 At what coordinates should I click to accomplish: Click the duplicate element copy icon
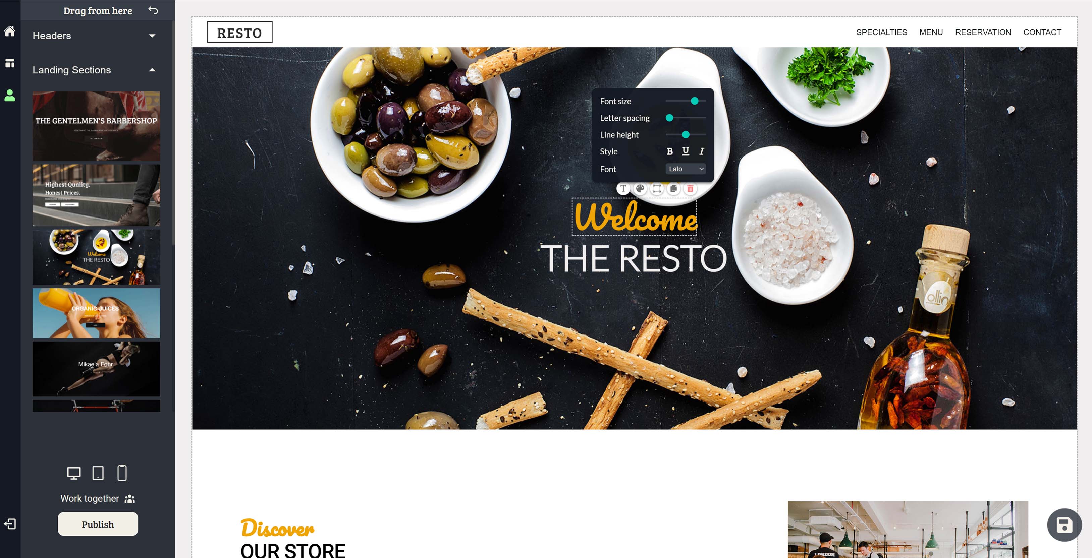[673, 189]
